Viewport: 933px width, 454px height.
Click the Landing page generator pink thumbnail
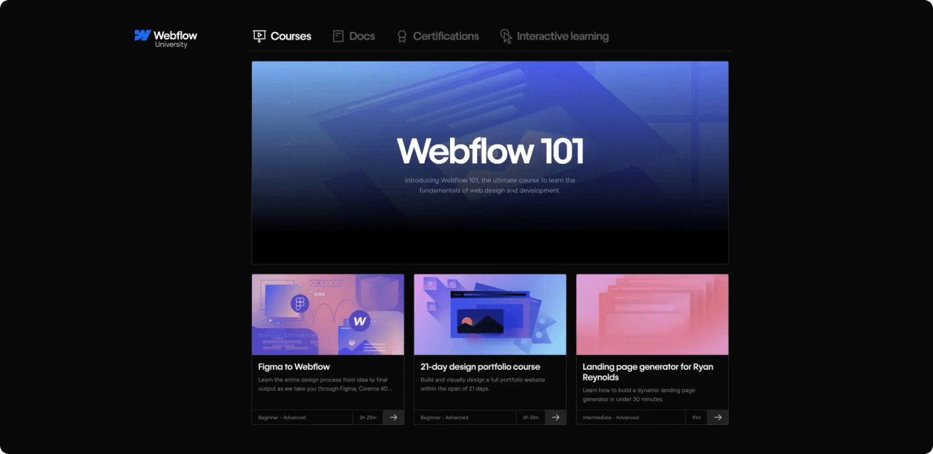pyautogui.click(x=652, y=314)
